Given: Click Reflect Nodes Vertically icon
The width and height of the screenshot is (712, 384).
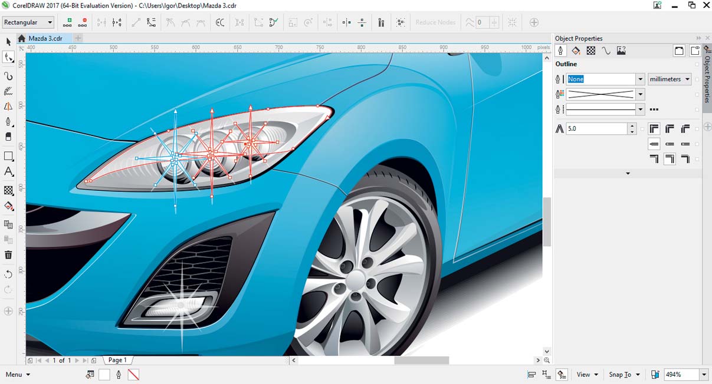Looking at the screenshot, I should pos(362,22).
